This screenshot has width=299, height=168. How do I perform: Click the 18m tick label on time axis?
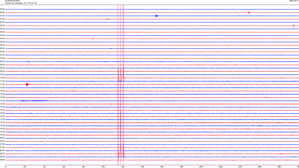pyautogui.click(x=182, y=167)
